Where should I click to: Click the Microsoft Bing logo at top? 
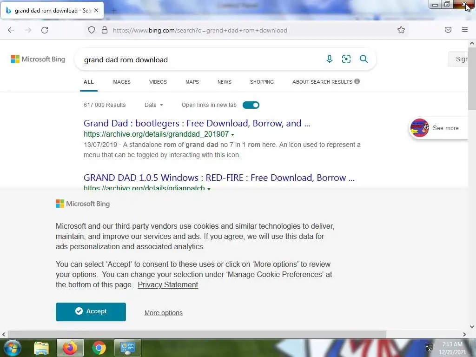click(38, 59)
